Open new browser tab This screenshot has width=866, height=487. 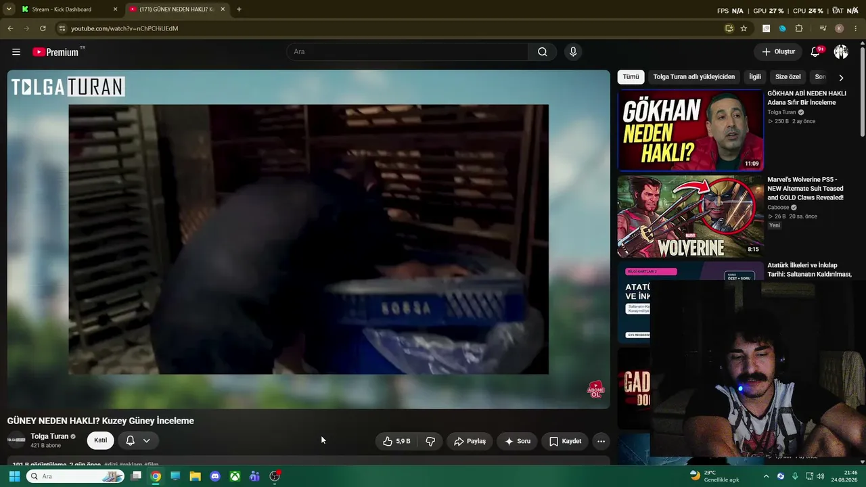coord(239,9)
